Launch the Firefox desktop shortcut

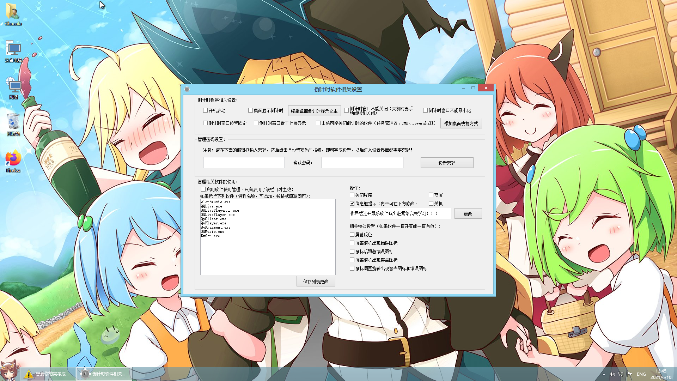coord(13,160)
